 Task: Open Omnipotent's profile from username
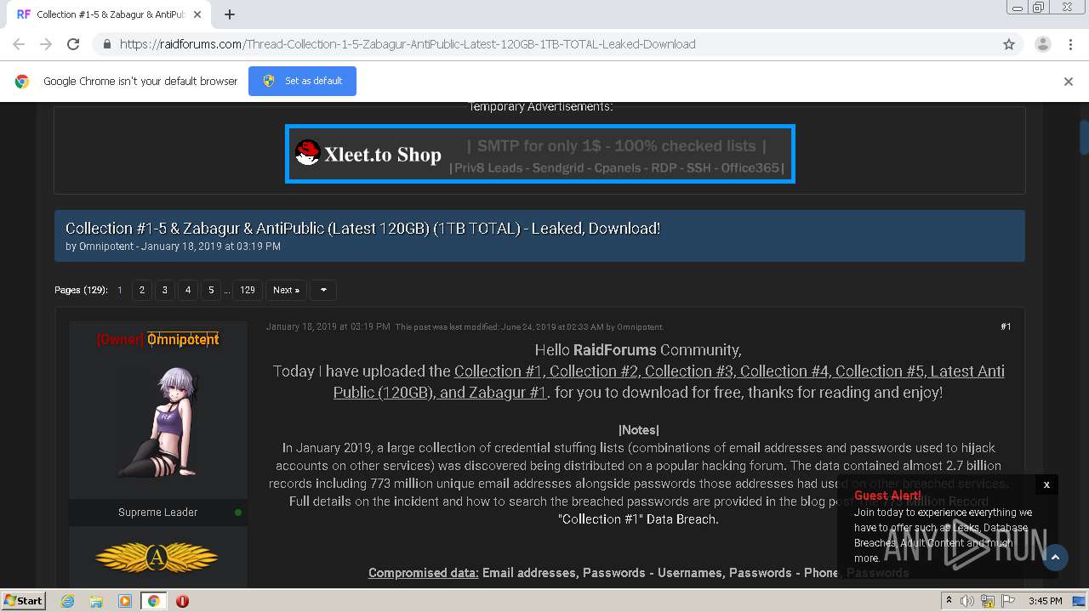(183, 339)
